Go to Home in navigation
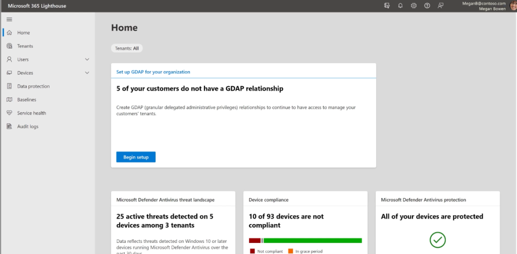The width and height of the screenshot is (517, 254). point(23,33)
